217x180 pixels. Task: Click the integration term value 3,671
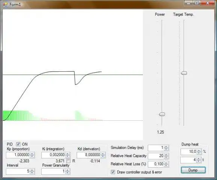[60, 161]
